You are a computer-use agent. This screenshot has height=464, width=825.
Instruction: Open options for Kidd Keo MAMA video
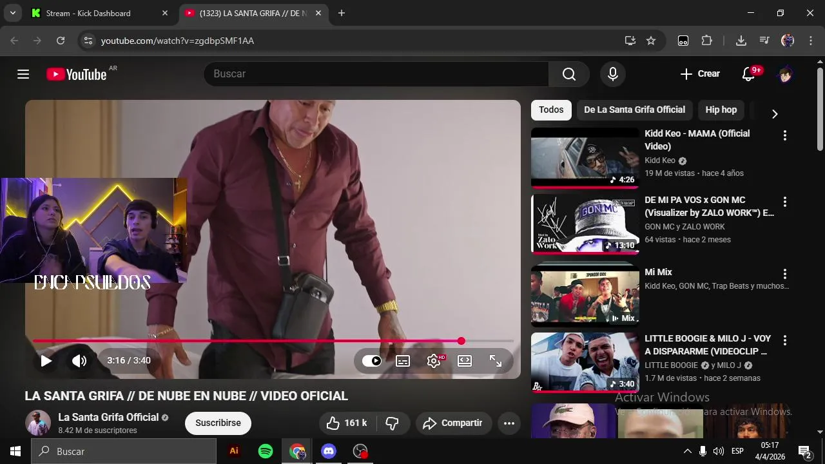(785, 136)
